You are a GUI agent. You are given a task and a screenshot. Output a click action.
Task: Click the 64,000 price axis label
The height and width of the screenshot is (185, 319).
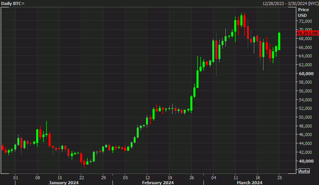(x=305, y=56)
